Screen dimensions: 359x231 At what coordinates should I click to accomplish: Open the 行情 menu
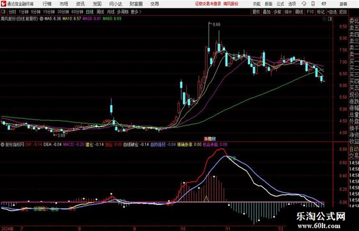(47, 4)
